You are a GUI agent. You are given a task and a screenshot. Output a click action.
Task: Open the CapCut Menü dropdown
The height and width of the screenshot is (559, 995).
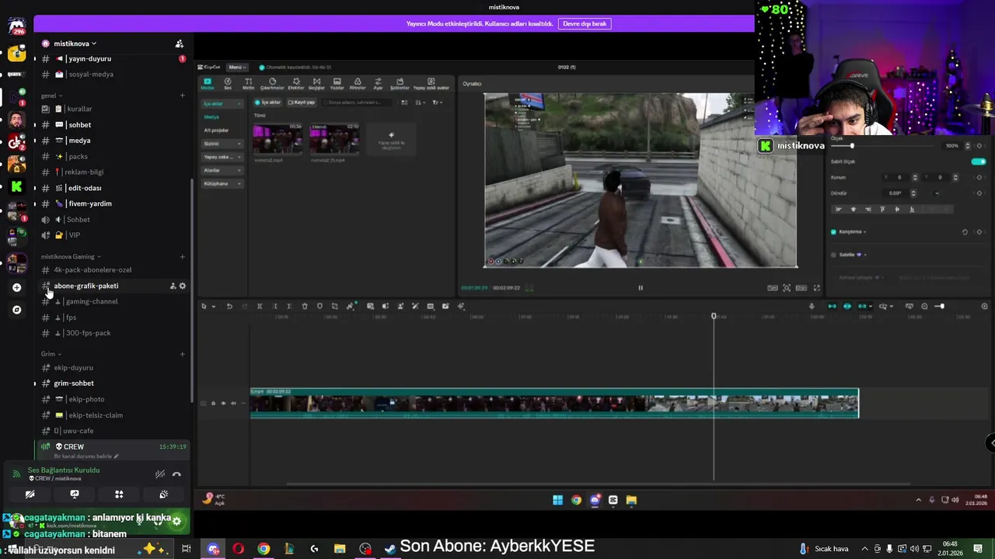236,68
